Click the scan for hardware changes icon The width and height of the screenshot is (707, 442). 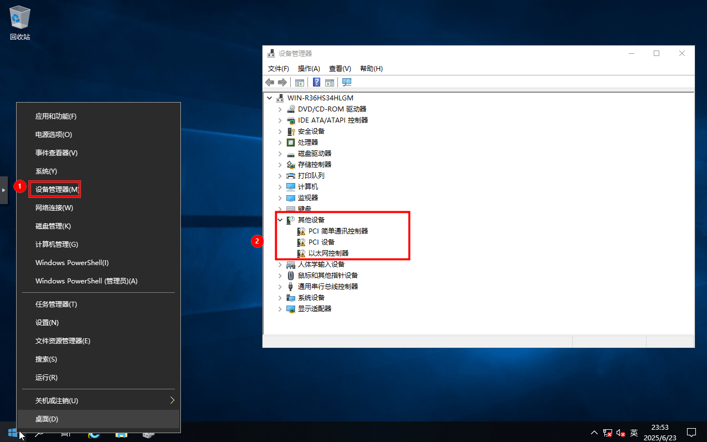click(x=347, y=83)
